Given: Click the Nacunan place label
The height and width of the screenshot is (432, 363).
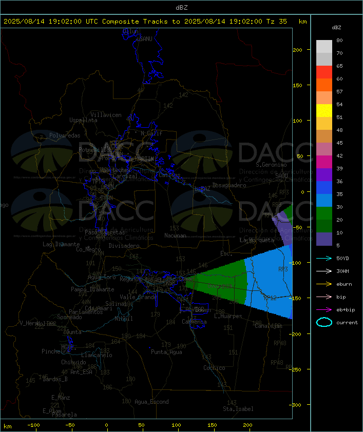Looking at the screenshot, I should coord(175,235).
